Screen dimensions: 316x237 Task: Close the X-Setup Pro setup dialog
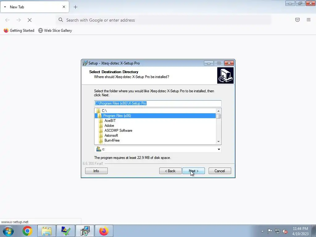point(229,63)
